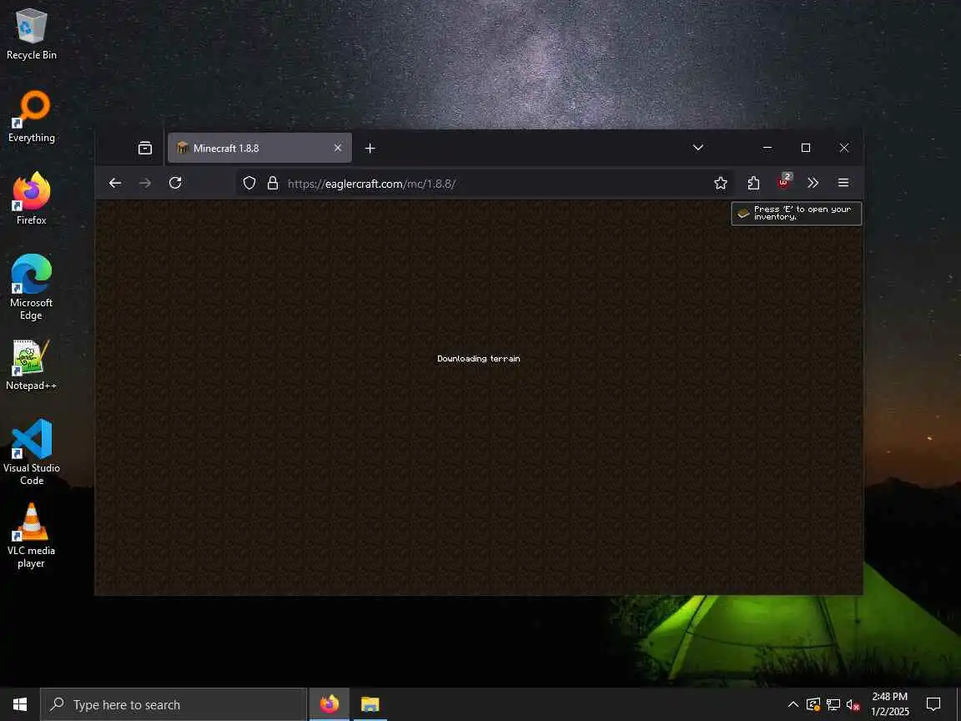Select the eaglercraft.com address bar URL
The image size is (961, 721).
(372, 184)
